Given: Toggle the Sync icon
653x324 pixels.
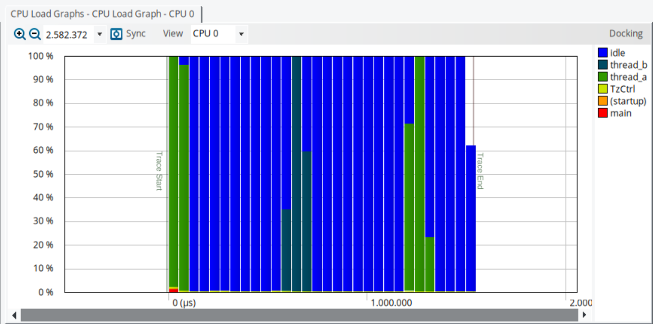Looking at the screenshot, I should (x=116, y=34).
